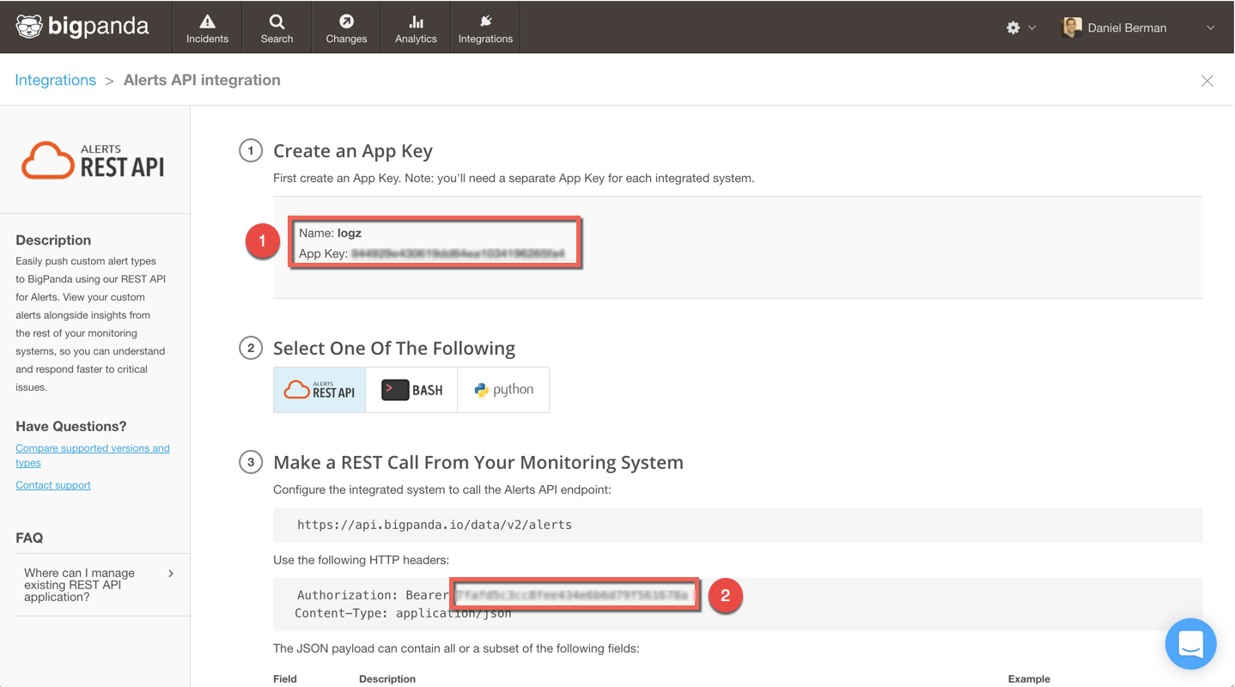Click the BigPanda logo
The width and height of the screenshot is (1235, 687).
82,27
